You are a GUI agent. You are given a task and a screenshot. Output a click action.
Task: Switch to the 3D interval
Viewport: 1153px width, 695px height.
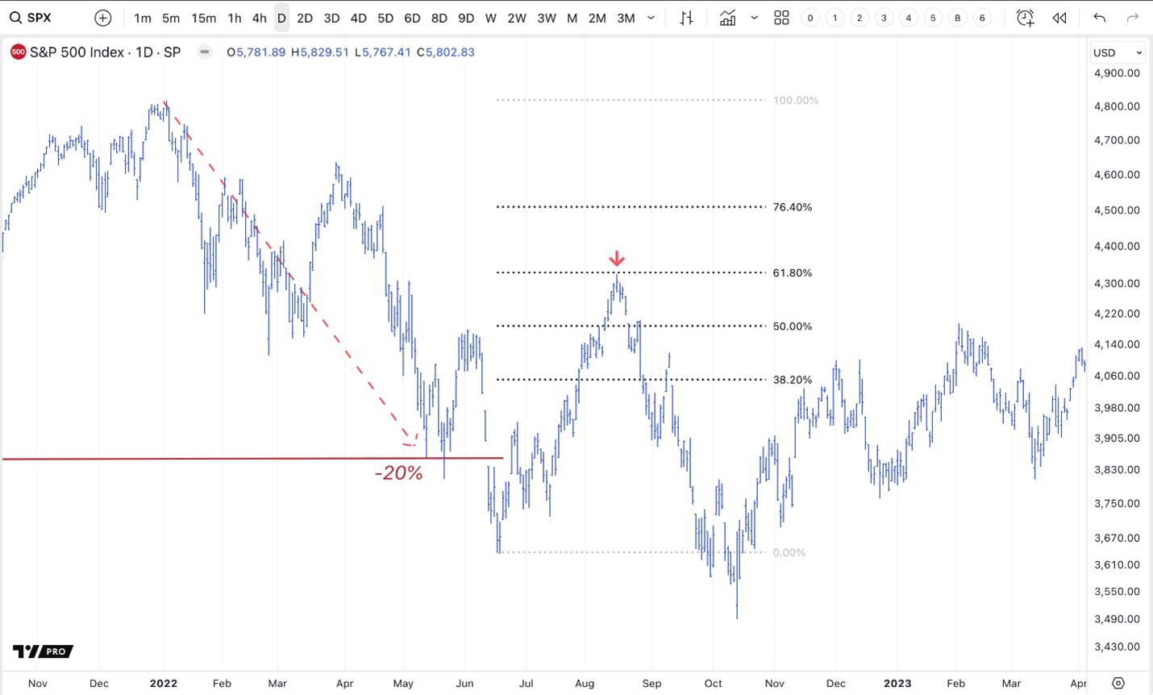point(331,18)
